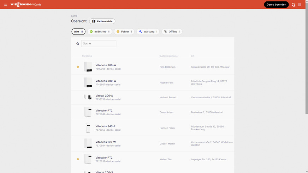Click warning status dot for Weber Tim
The width and height of the screenshot is (308, 173).
(x=78, y=159)
